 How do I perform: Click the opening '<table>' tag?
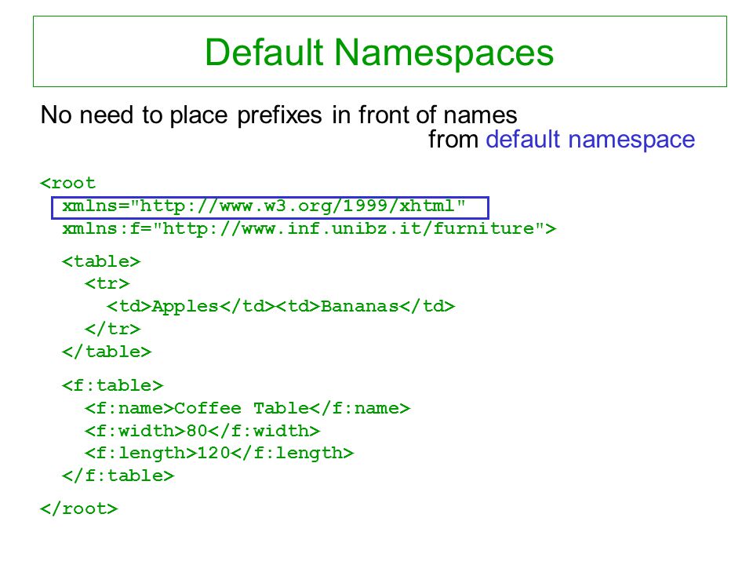tap(101, 262)
